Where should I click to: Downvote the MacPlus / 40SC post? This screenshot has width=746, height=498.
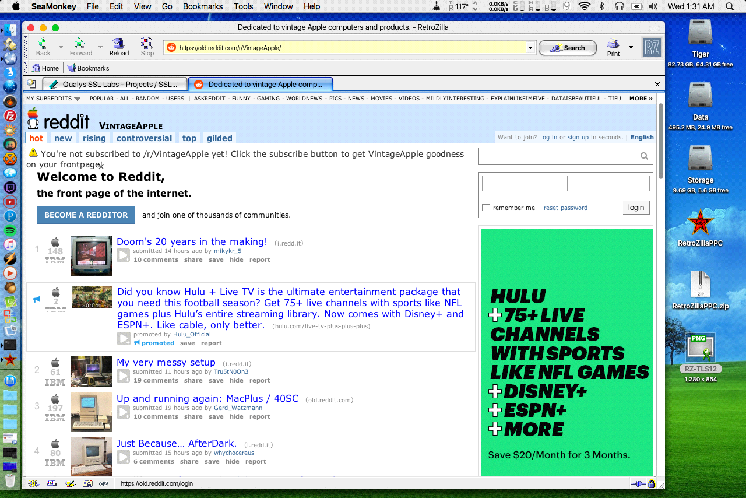[55, 419]
